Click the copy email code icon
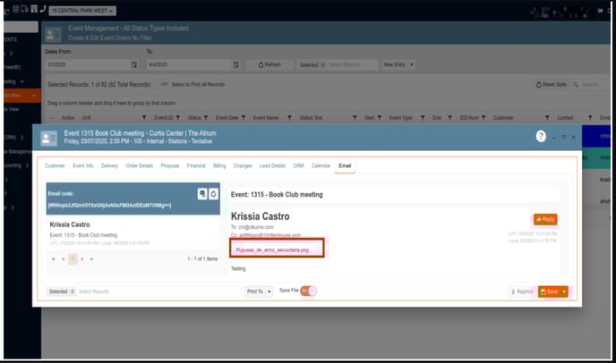The image size is (616, 363). [x=202, y=194]
